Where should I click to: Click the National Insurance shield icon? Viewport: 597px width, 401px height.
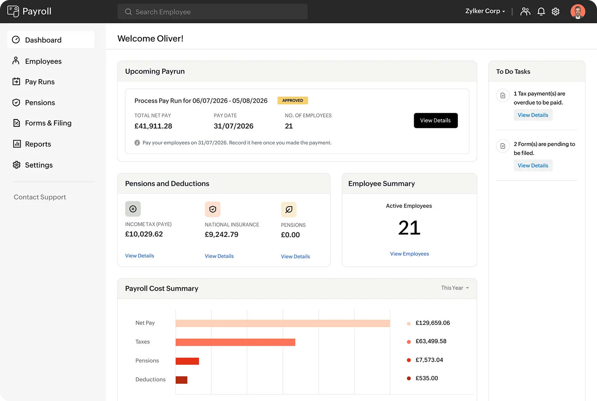pyautogui.click(x=213, y=209)
